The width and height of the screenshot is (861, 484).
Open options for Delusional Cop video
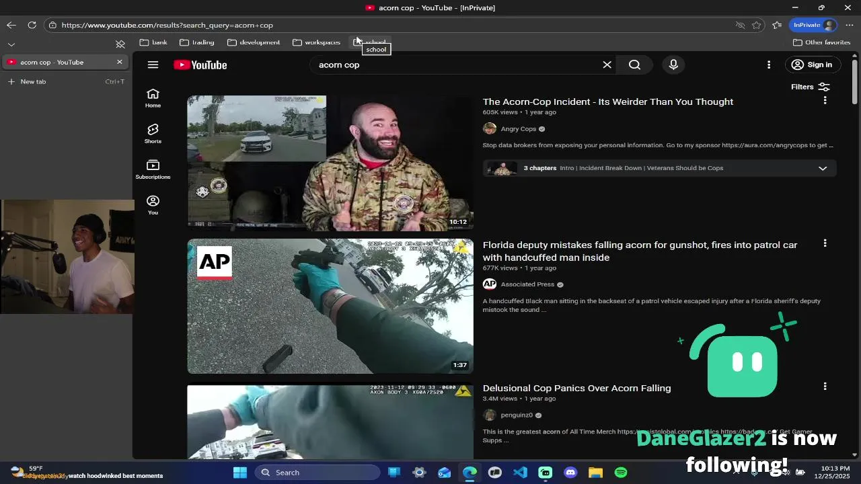click(x=825, y=387)
